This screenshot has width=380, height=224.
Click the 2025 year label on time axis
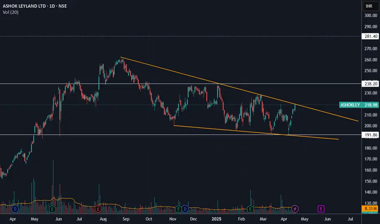pyautogui.click(x=217, y=219)
